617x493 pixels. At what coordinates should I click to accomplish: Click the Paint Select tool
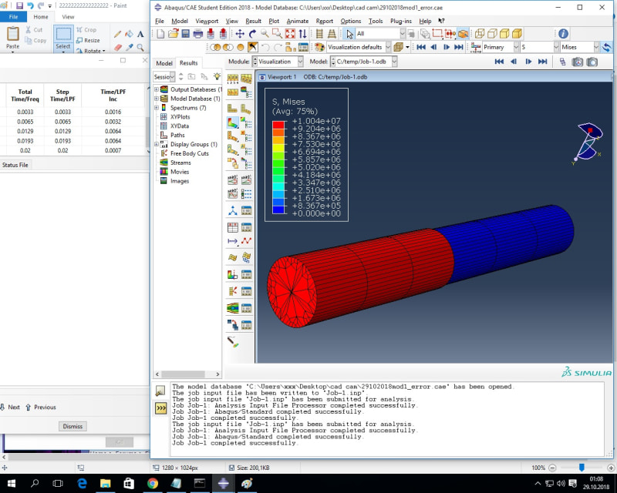(x=63, y=39)
